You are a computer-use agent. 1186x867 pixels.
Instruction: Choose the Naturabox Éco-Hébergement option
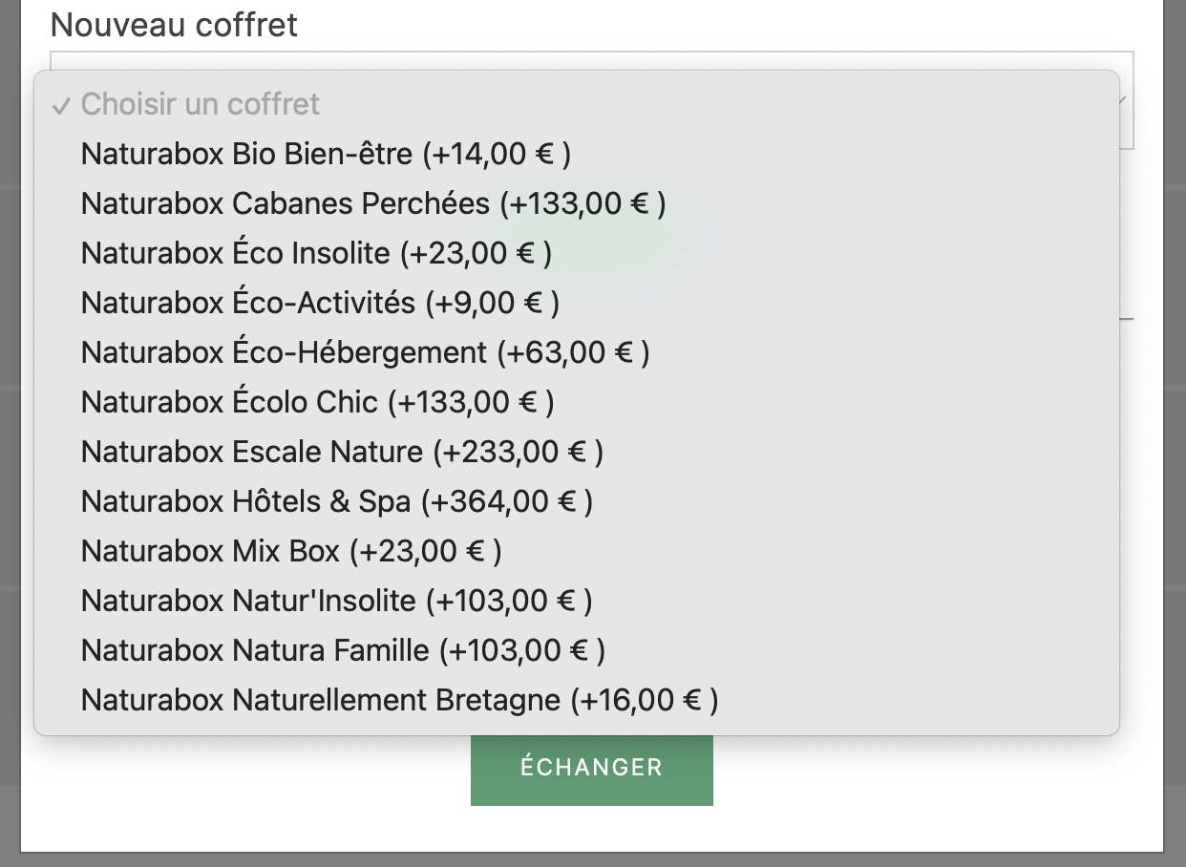tap(365, 352)
